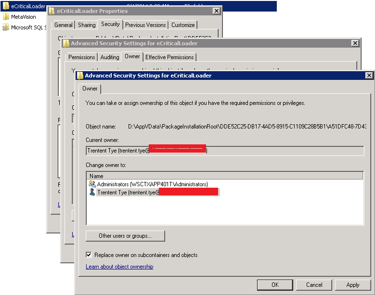The image size is (375, 295).
Task: Select the Trentent Tye user icon in list
Action: coord(92,192)
